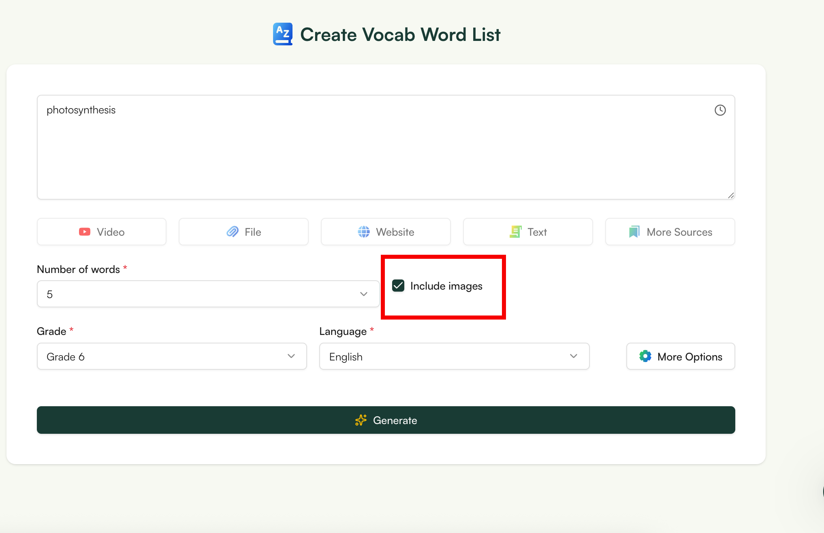Open the English language dropdown

(454, 356)
